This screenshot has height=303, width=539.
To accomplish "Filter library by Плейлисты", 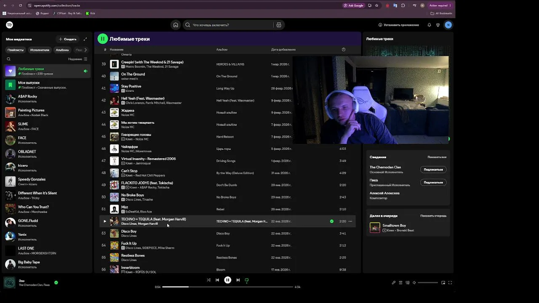I will click(x=16, y=50).
